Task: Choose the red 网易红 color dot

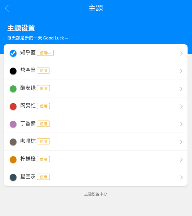Action: 13,106
